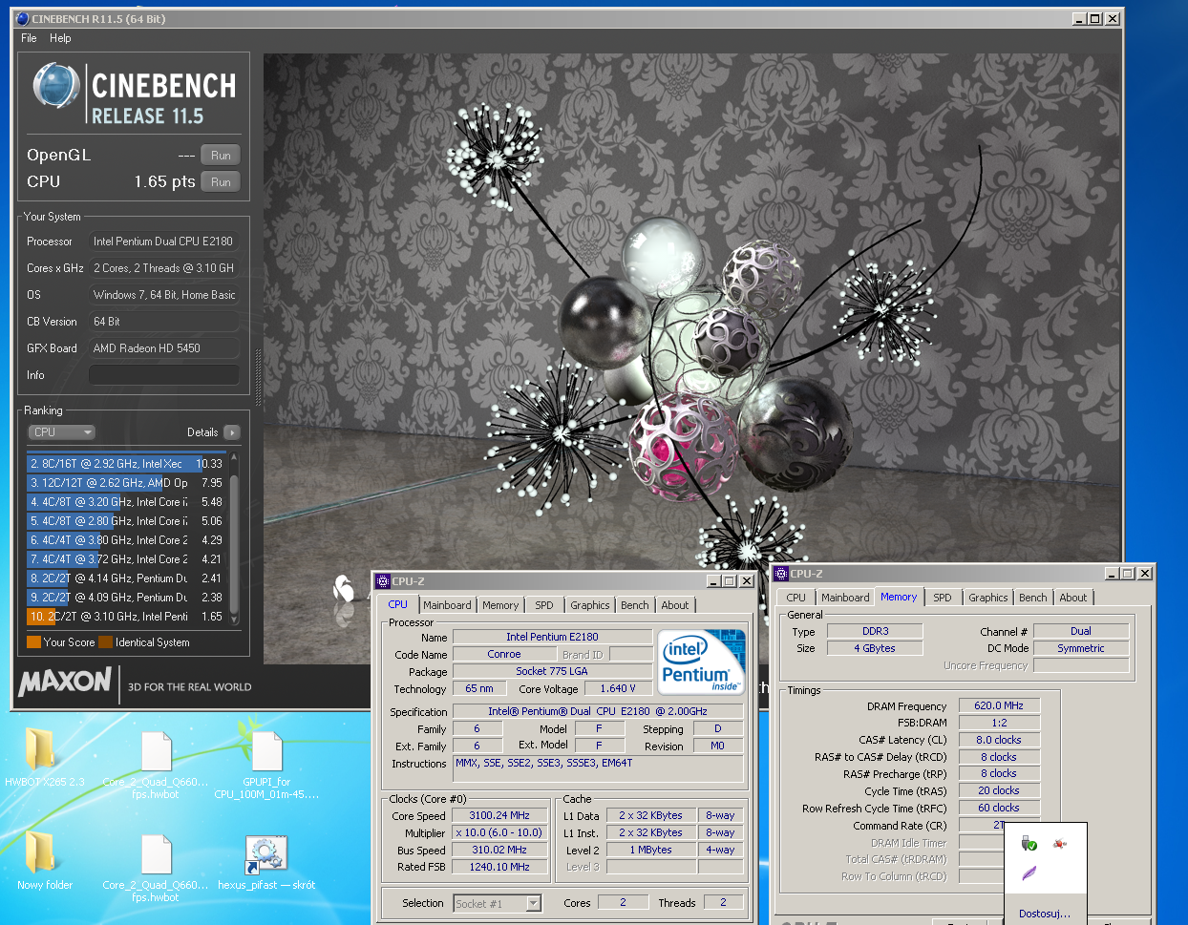1188x925 pixels.
Task: Switch to Graphics tab in CPU-Z CPU window
Action: tap(590, 605)
